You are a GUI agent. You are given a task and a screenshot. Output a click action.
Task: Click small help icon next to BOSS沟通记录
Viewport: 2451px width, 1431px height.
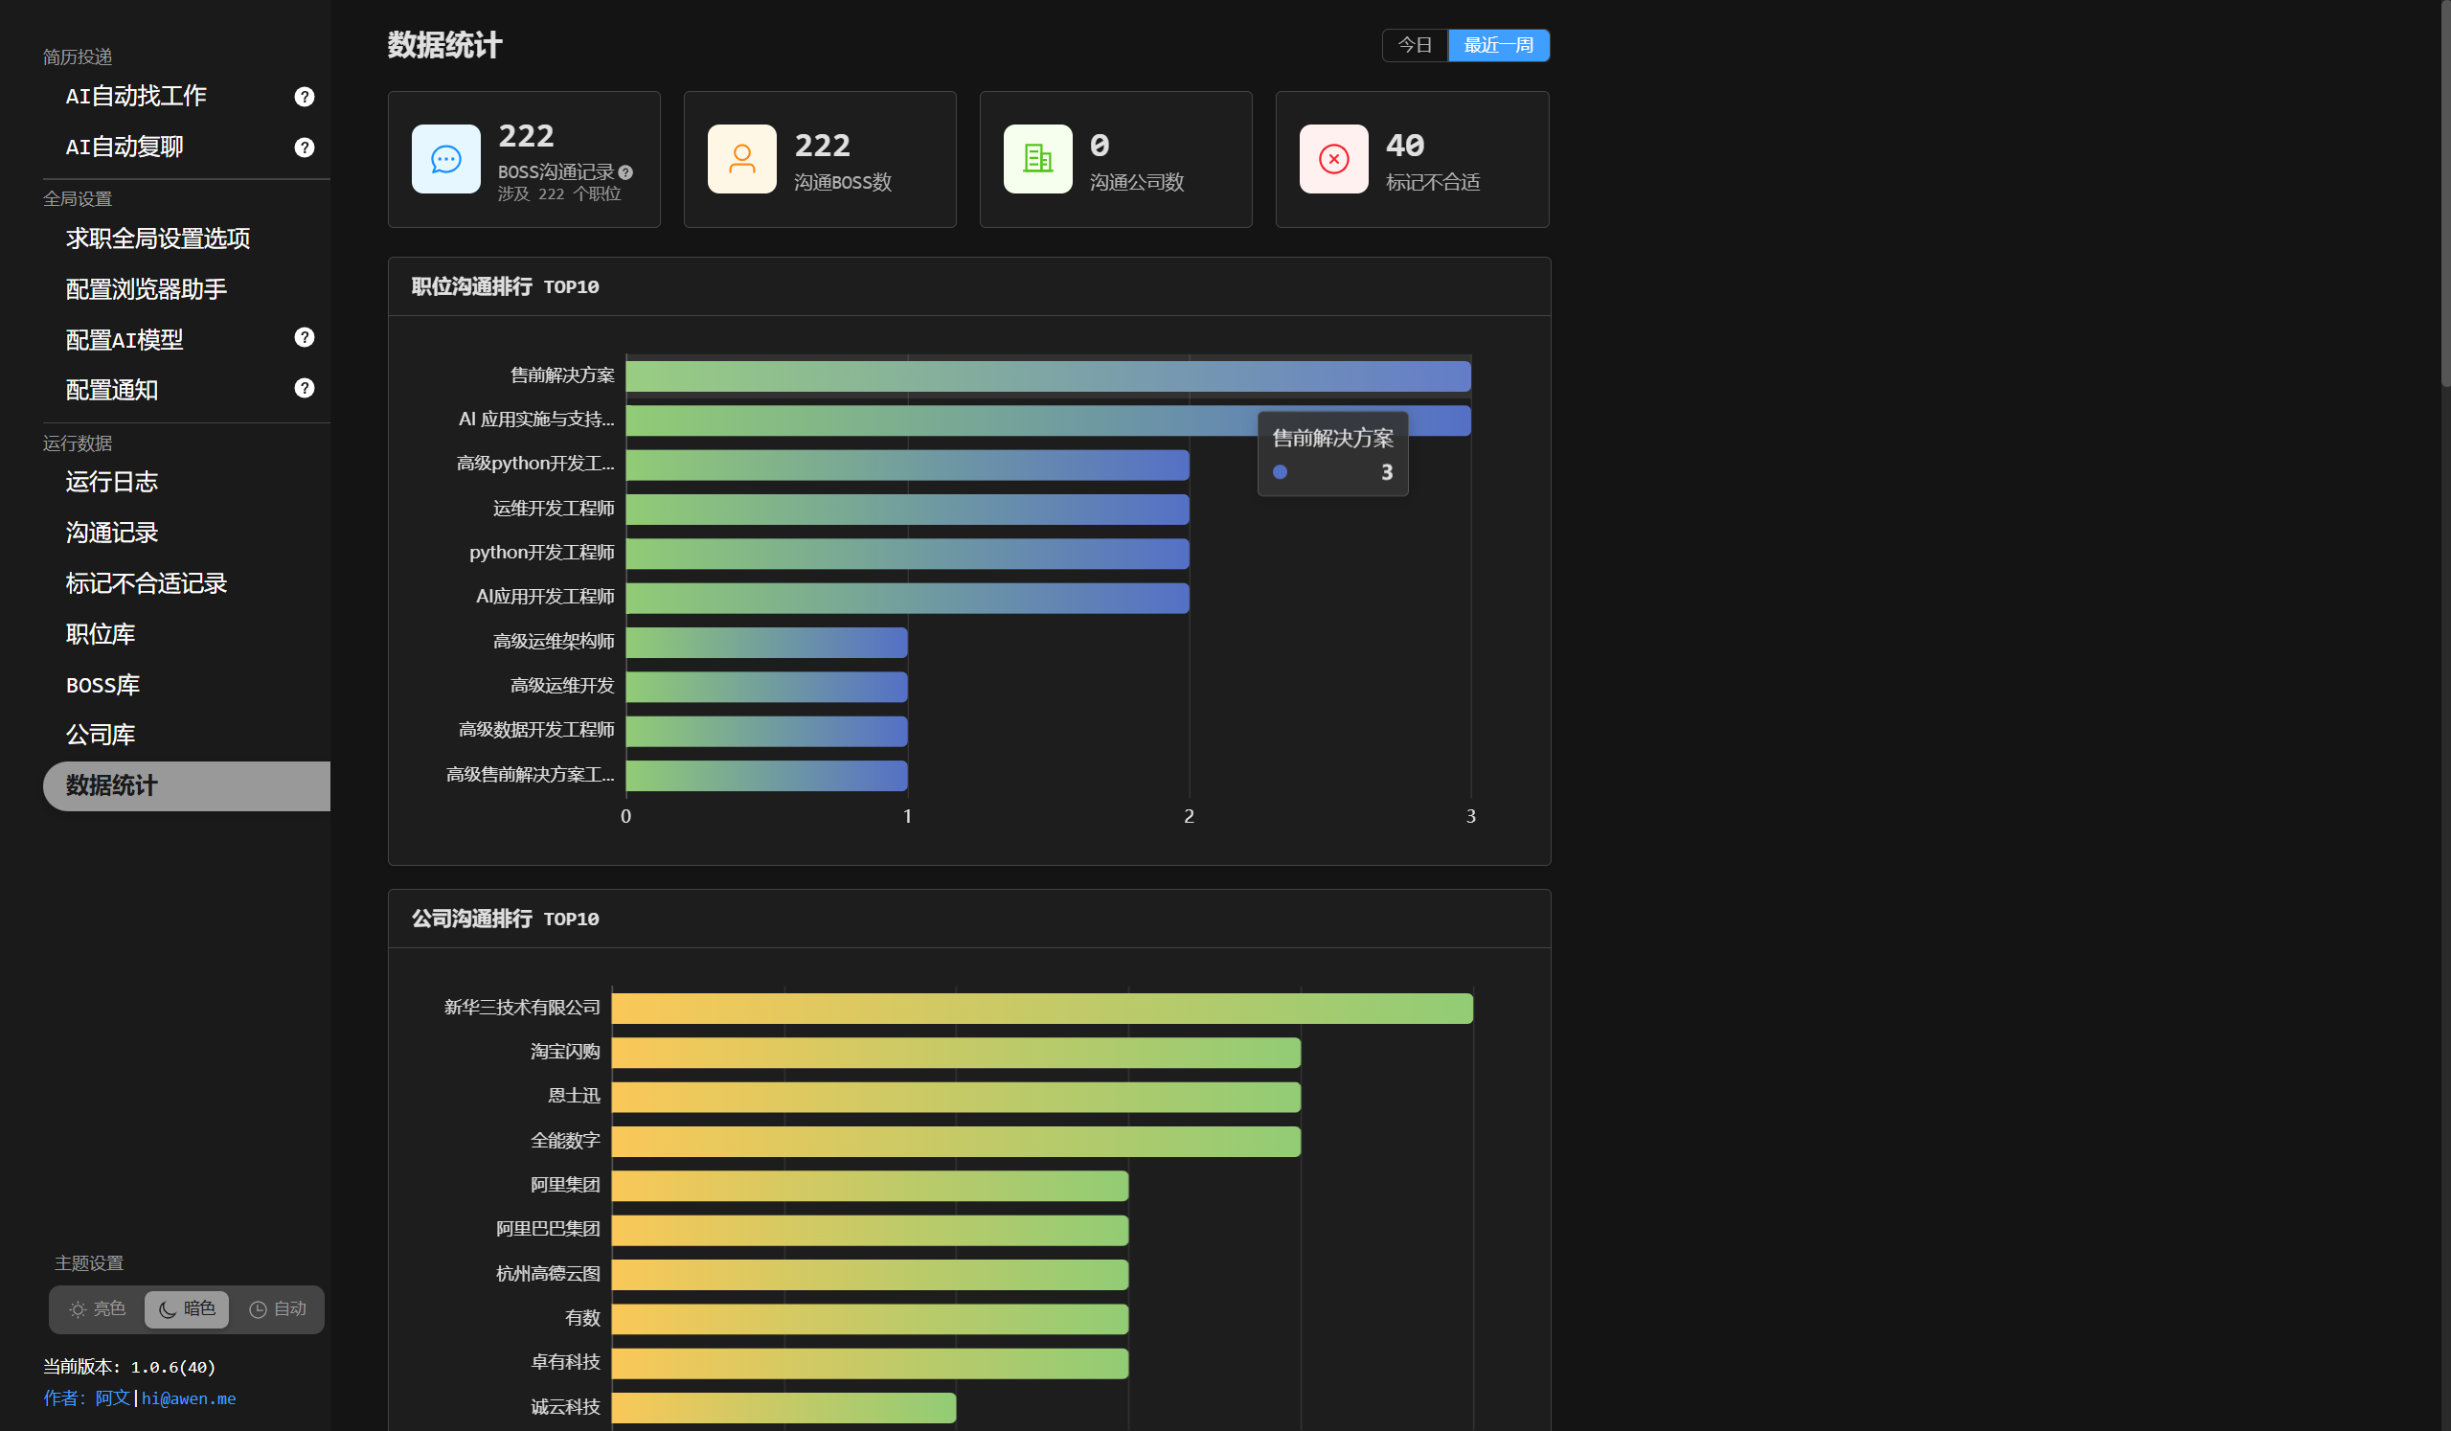pos(625,172)
